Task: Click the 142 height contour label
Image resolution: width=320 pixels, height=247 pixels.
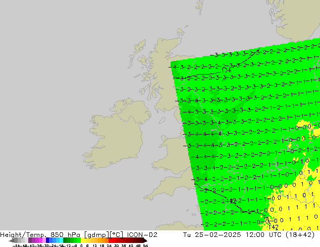Action: pos(274,227)
